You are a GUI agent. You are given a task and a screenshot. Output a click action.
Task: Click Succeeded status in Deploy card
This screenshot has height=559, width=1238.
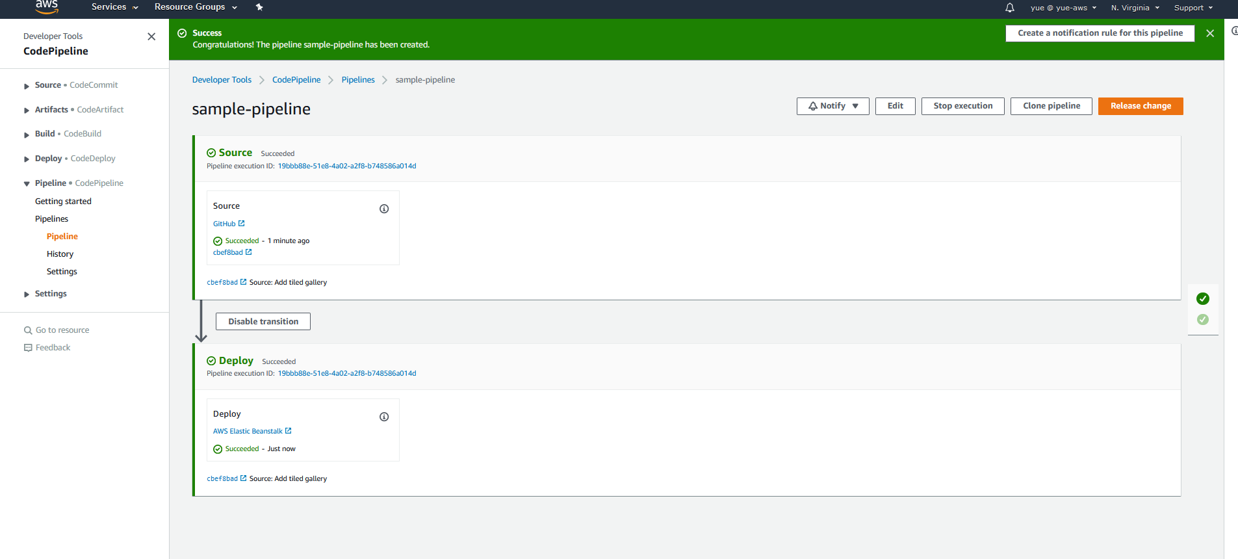242,449
